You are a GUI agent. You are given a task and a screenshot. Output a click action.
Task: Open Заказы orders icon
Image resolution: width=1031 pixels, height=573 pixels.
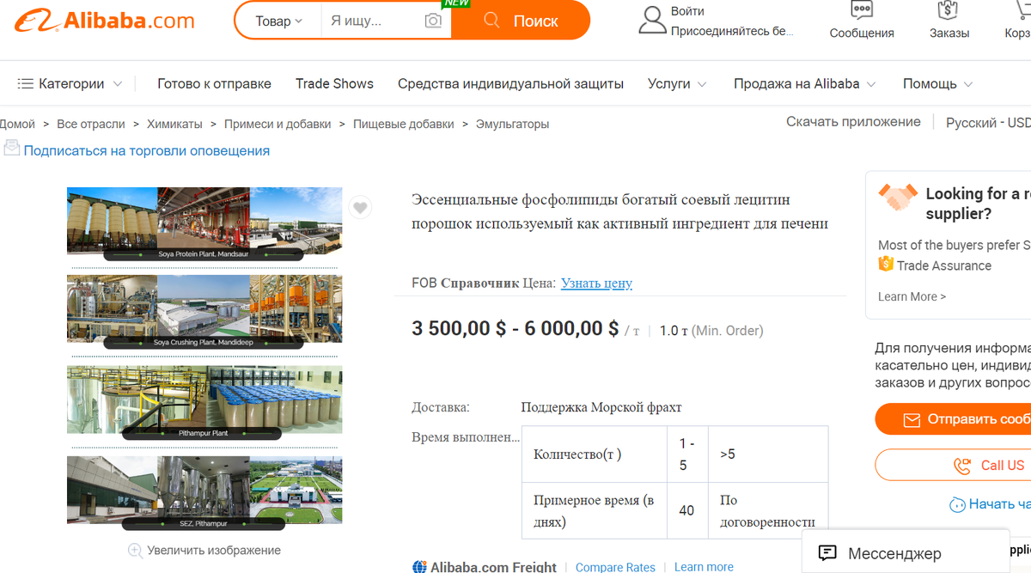coord(949,10)
